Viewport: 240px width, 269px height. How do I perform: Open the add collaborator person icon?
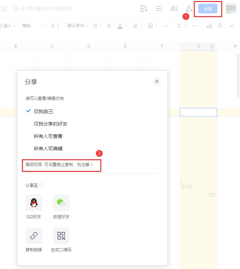[189, 9]
